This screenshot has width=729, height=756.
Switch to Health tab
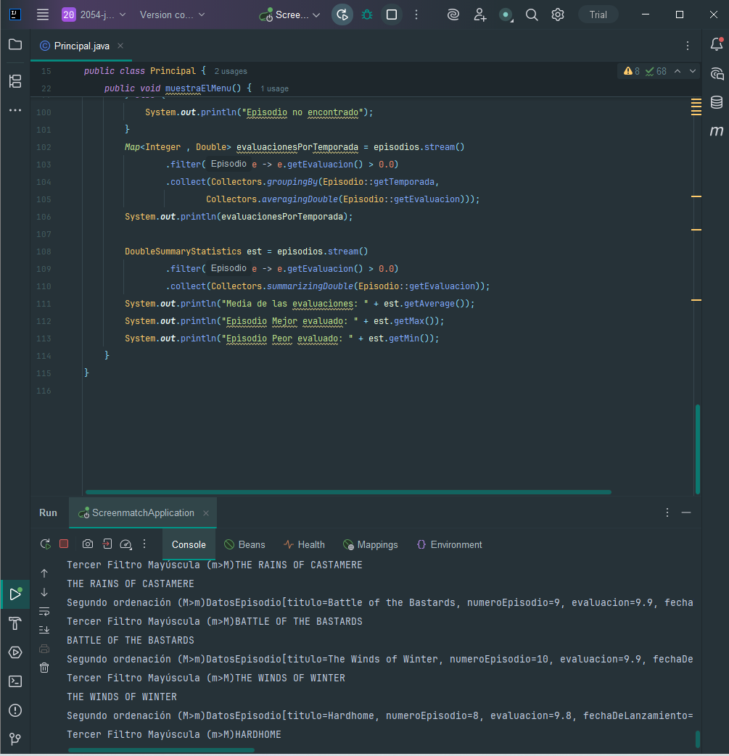[304, 544]
